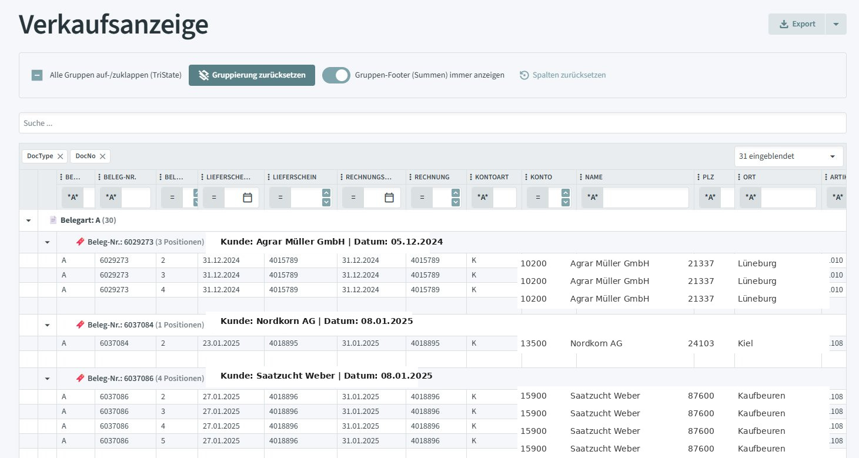This screenshot has height=458, width=859.
Task: Click the TriState checkbox Alle Gruppen auf-/zuklappen
Action: [37, 75]
